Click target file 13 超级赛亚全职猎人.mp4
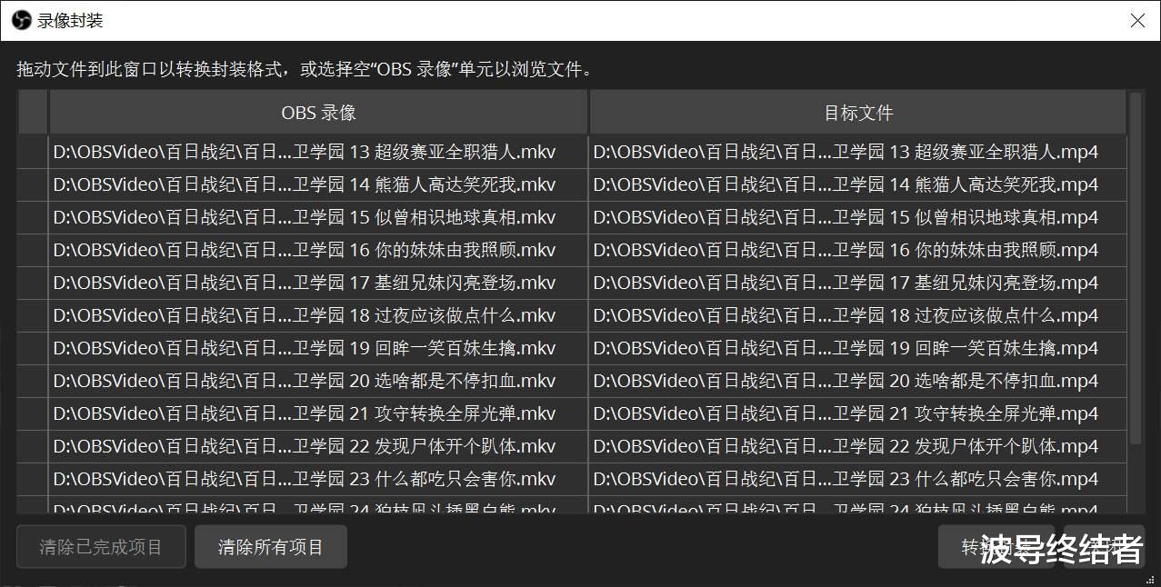Image resolution: width=1161 pixels, height=587 pixels. pyautogui.click(x=858, y=152)
